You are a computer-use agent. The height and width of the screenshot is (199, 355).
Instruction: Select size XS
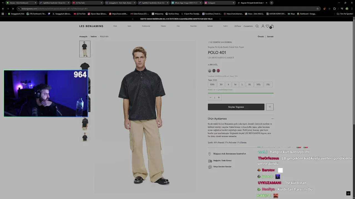[x=221, y=85]
